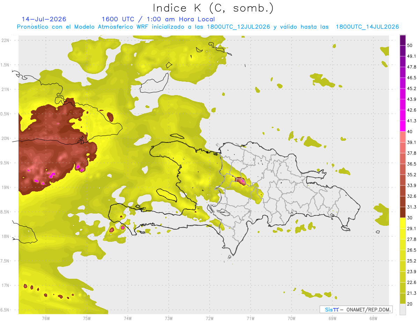
Task: Pick the purple swatch between 46.5 and 47.8
Action: (x=403, y=72)
